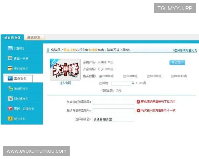Viewport: 199px width, 159px height.
Task: Select the 其他 amount radio option
Action: (100, 83)
